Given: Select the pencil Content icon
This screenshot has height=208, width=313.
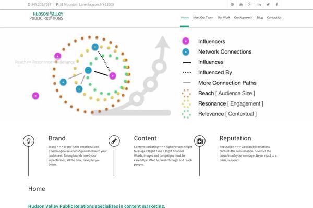Looking at the screenshot, I should 114,141.
